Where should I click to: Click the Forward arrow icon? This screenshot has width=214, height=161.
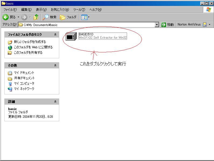coord(24,17)
